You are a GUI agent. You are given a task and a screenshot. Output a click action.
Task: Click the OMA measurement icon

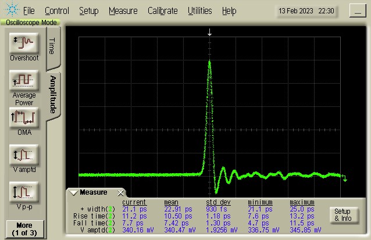pyautogui.click(x=24, y=117)
